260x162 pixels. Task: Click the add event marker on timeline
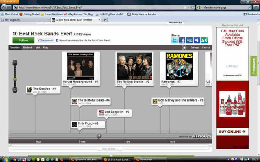click(99, 136)
